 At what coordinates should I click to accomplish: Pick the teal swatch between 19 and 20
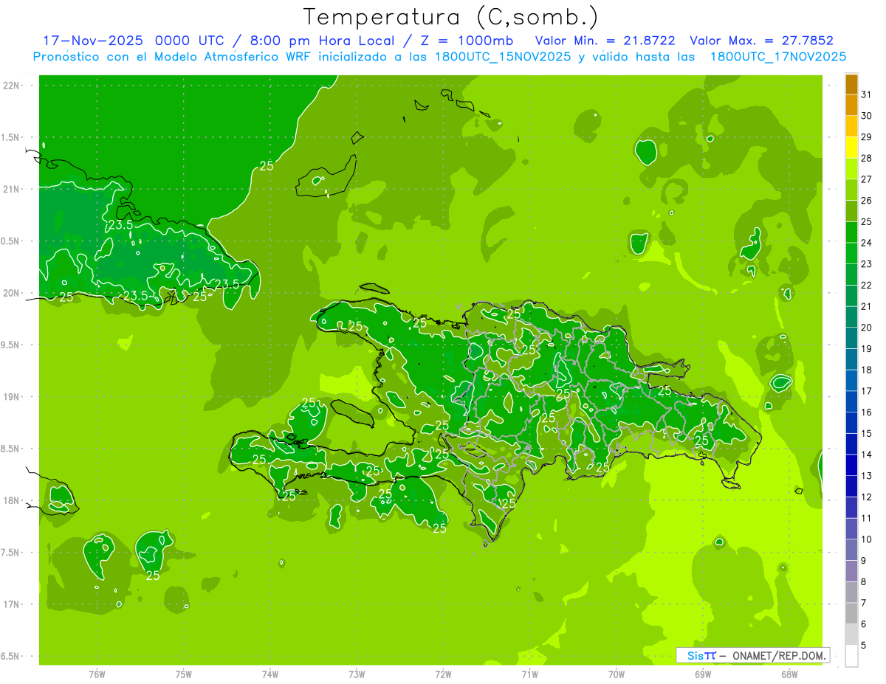tap(851, 339)
